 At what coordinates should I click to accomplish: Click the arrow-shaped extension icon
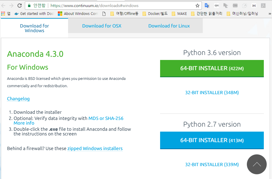pyautogui.click(x=226, y=6)
